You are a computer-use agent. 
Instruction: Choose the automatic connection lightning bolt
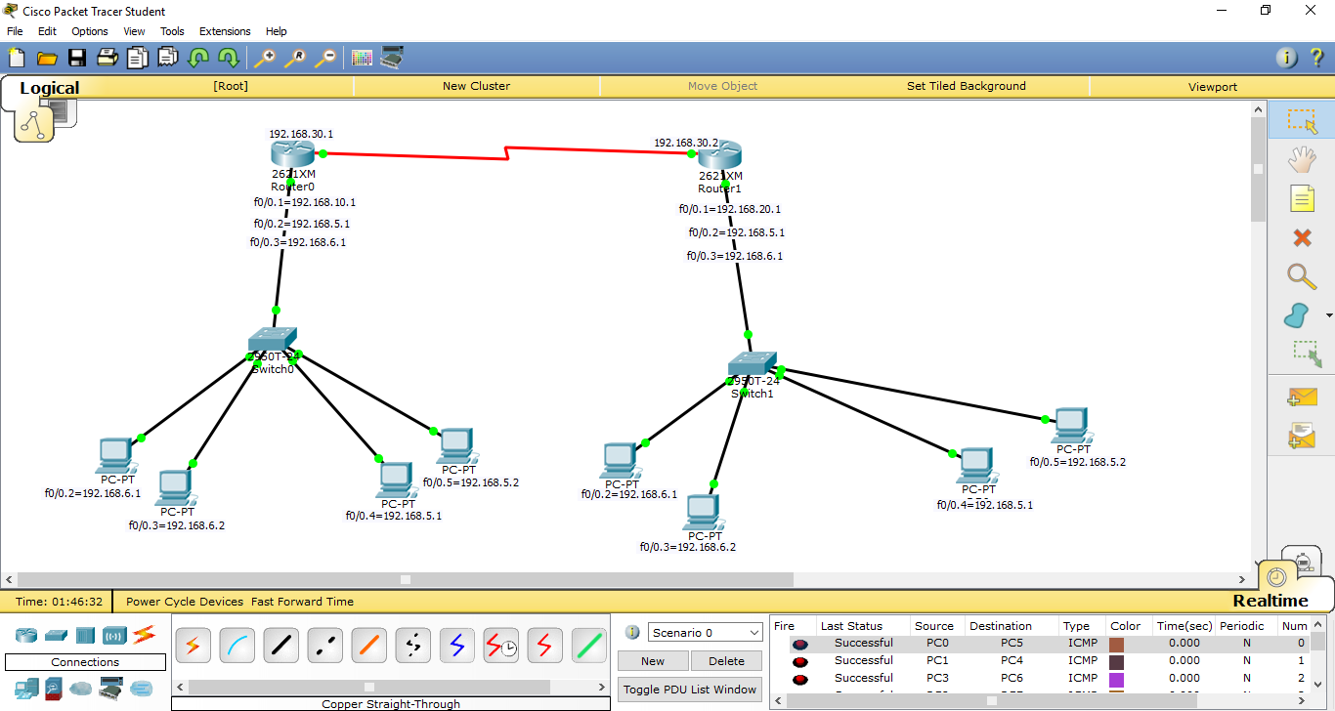pos(193,645)
